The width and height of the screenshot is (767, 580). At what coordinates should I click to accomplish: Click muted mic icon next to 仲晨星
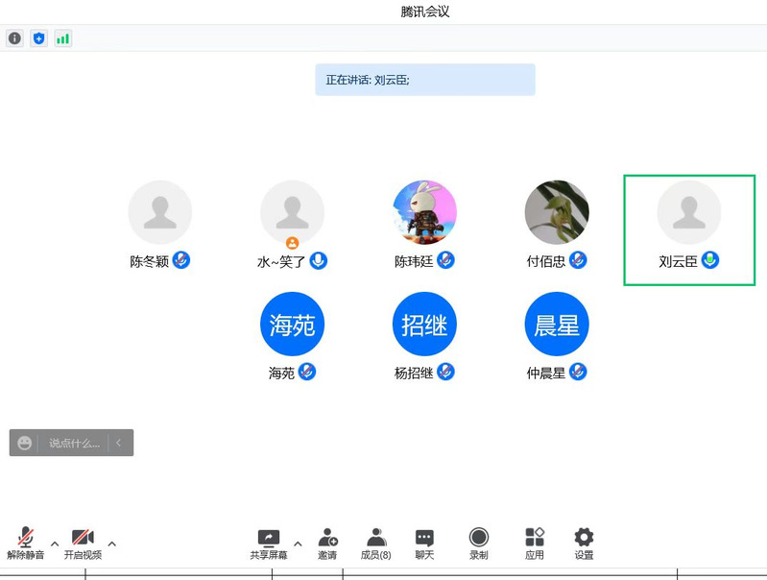[578, 372]
